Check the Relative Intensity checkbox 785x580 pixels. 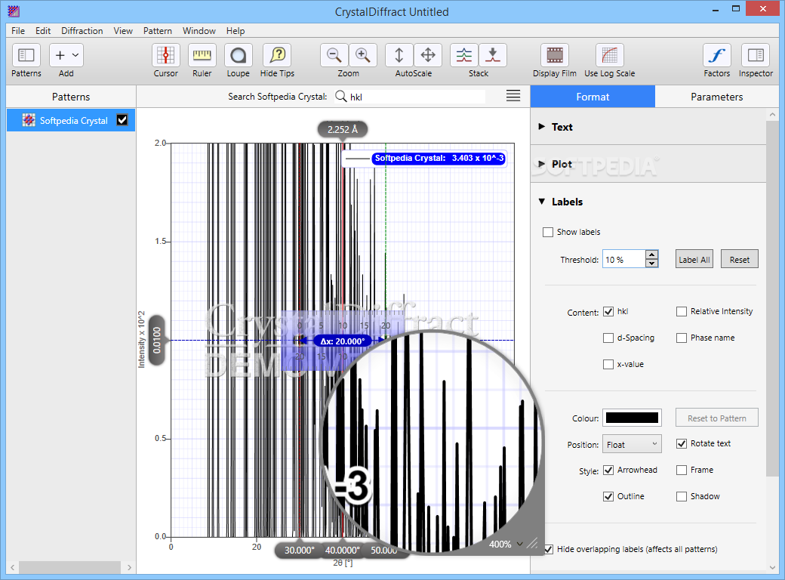(x=682, y=312)
